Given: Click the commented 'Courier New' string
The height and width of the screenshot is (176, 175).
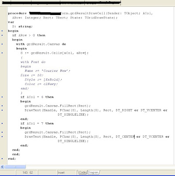Looking at the screenshot, I should (x=55, y=71).
